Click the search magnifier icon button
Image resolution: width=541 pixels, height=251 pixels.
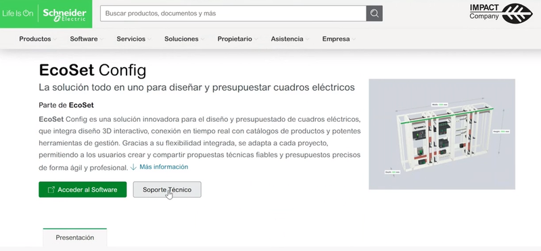click(375, 14)
